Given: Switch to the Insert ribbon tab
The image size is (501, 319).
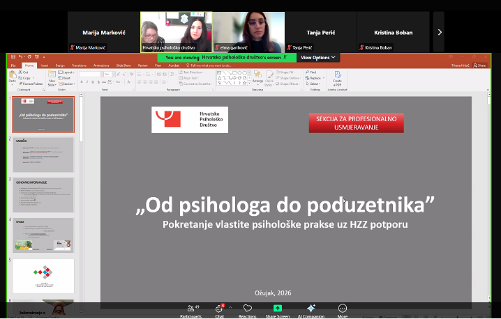Looking at the screenshot, I should click(45, 65).
